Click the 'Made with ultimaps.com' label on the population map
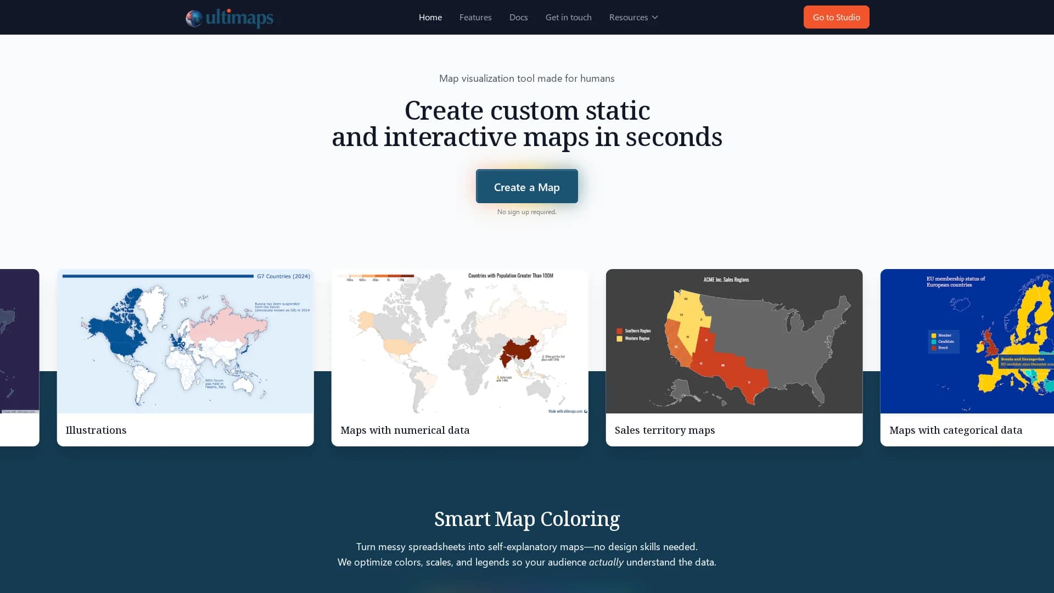Image resolution: width=1054 pixels, height=593 pixels. tap(567, 411)
